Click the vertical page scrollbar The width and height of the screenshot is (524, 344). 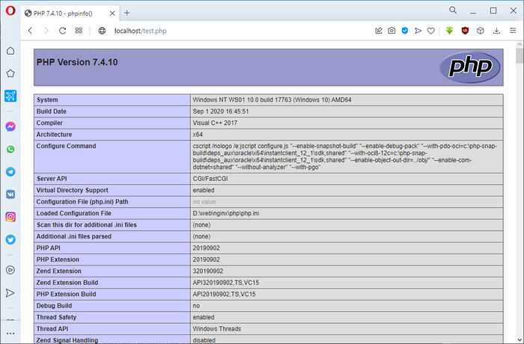pyautogui.click(x=519, y=187)
